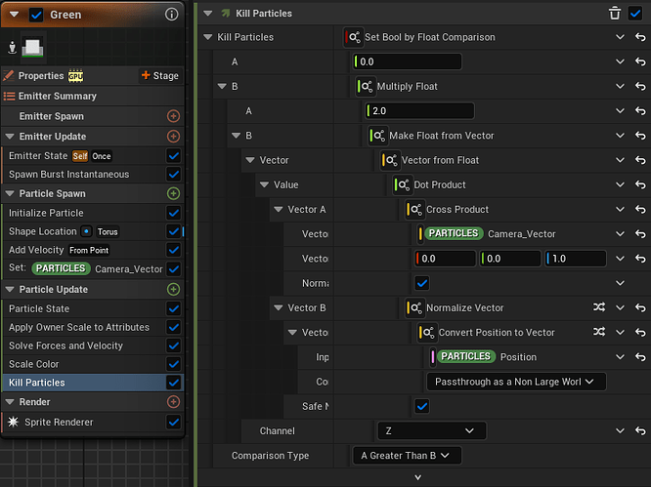Reset the Channel row to default
The height and width of the screenshot is (487, 651).
pos(640,430)
